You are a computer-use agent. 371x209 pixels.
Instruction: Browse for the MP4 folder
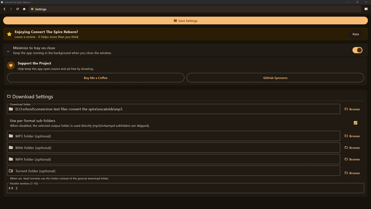352,159
